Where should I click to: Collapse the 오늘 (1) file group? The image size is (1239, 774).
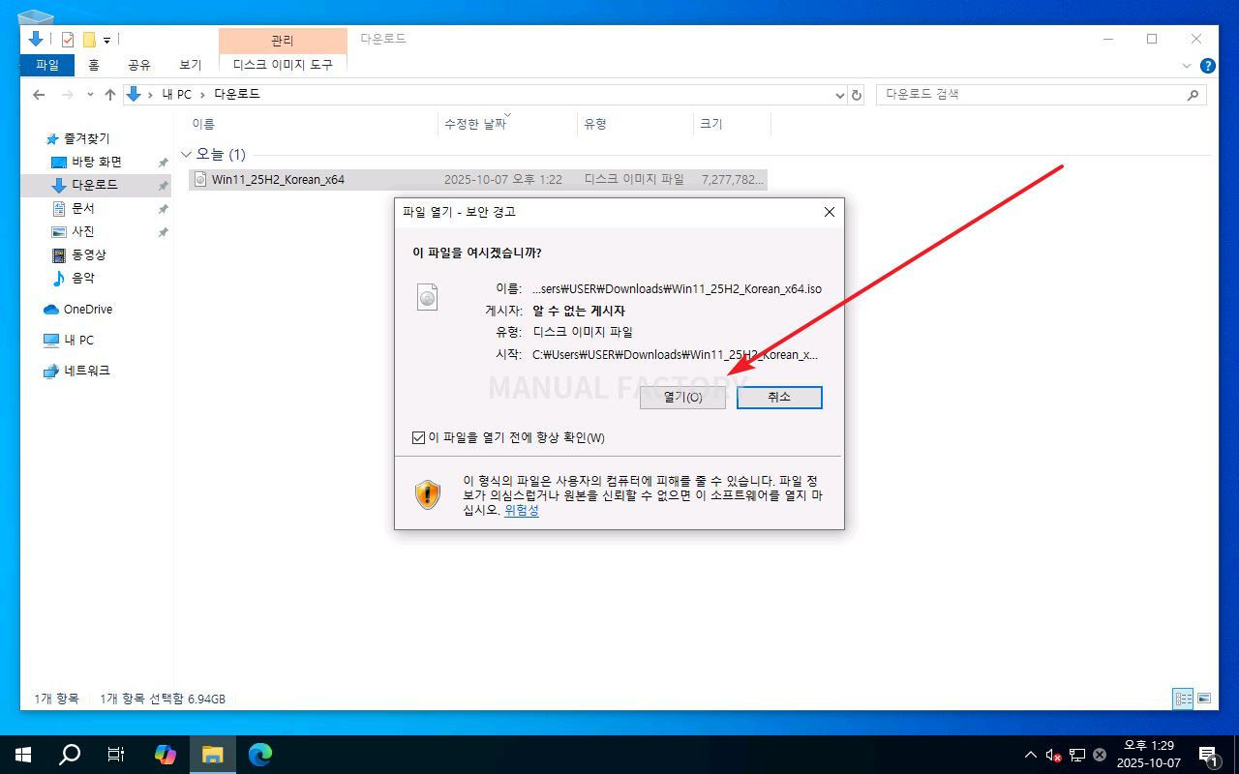(x=186, y=155)
